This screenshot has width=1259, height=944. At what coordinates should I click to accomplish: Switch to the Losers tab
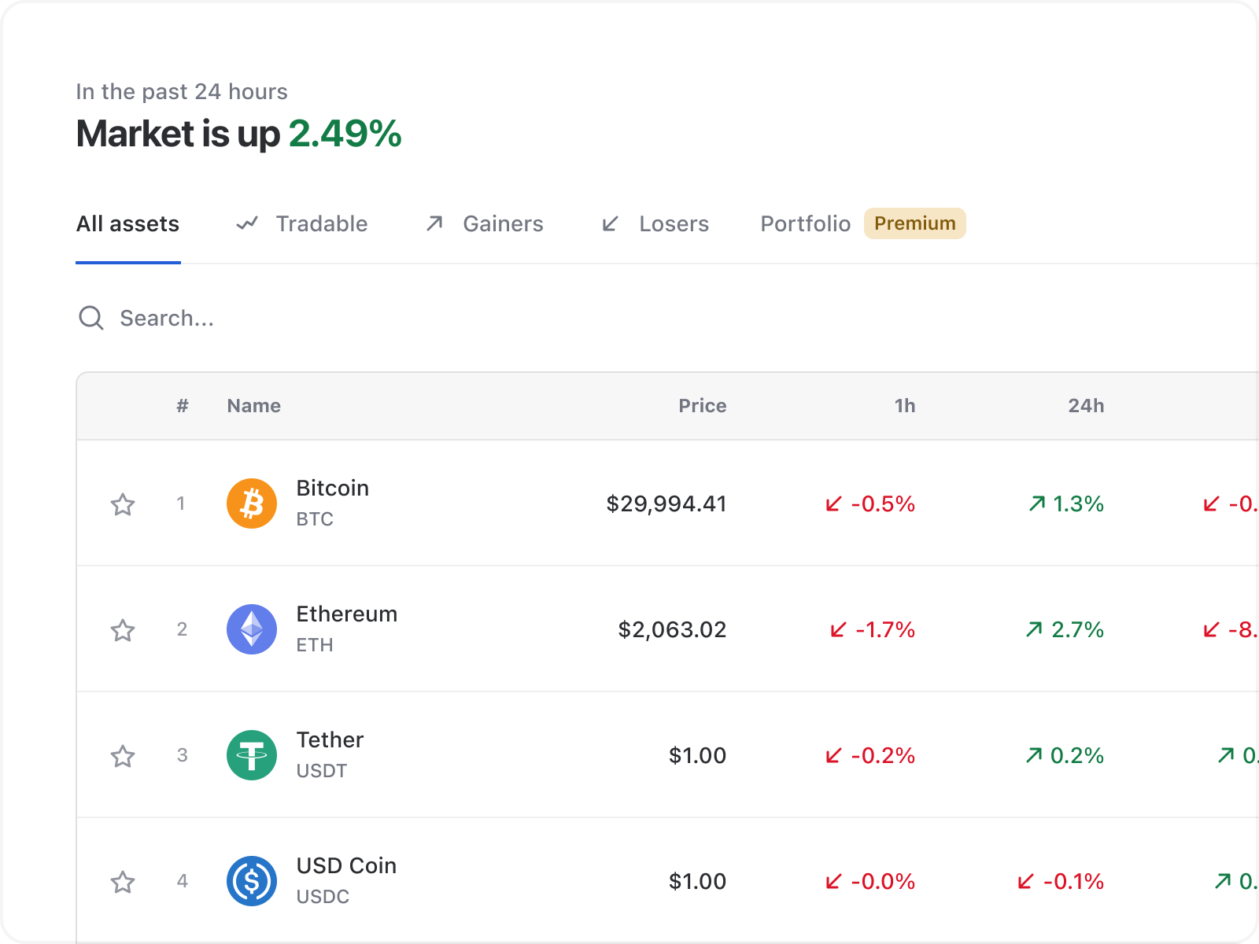pos(674,223)
